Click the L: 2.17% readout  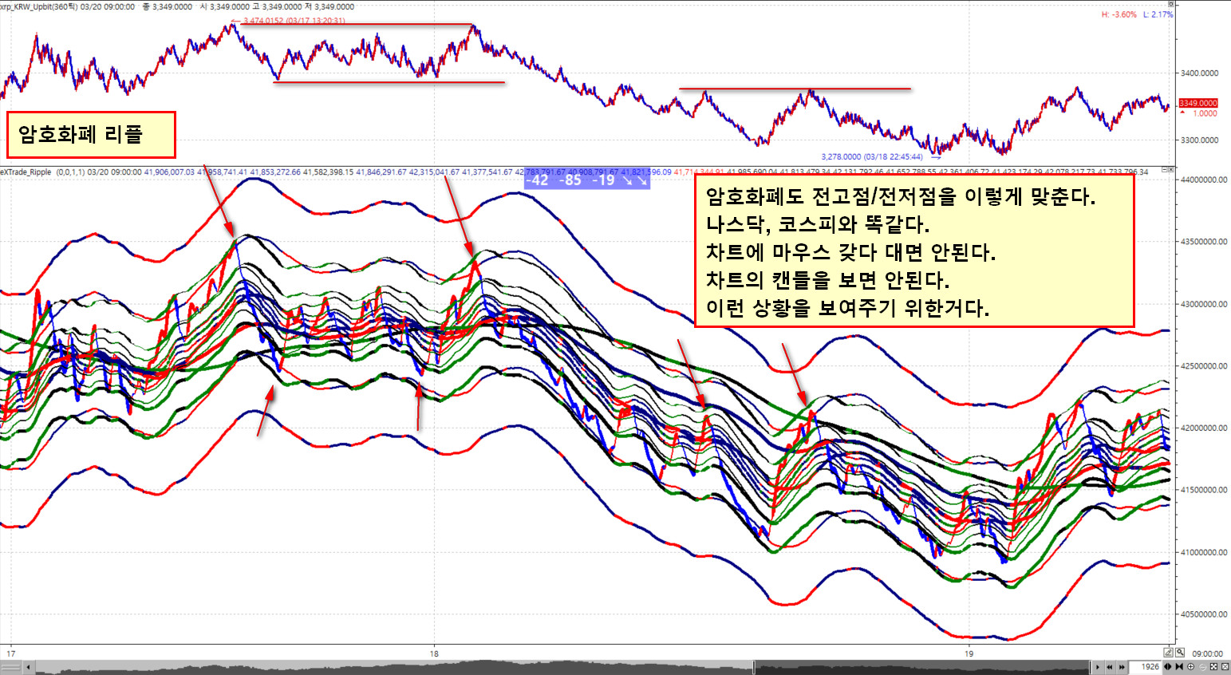(1158, 14)
